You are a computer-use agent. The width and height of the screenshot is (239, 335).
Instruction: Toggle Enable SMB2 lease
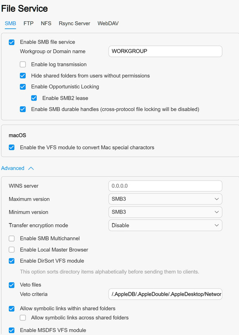[x=34, y=98]
